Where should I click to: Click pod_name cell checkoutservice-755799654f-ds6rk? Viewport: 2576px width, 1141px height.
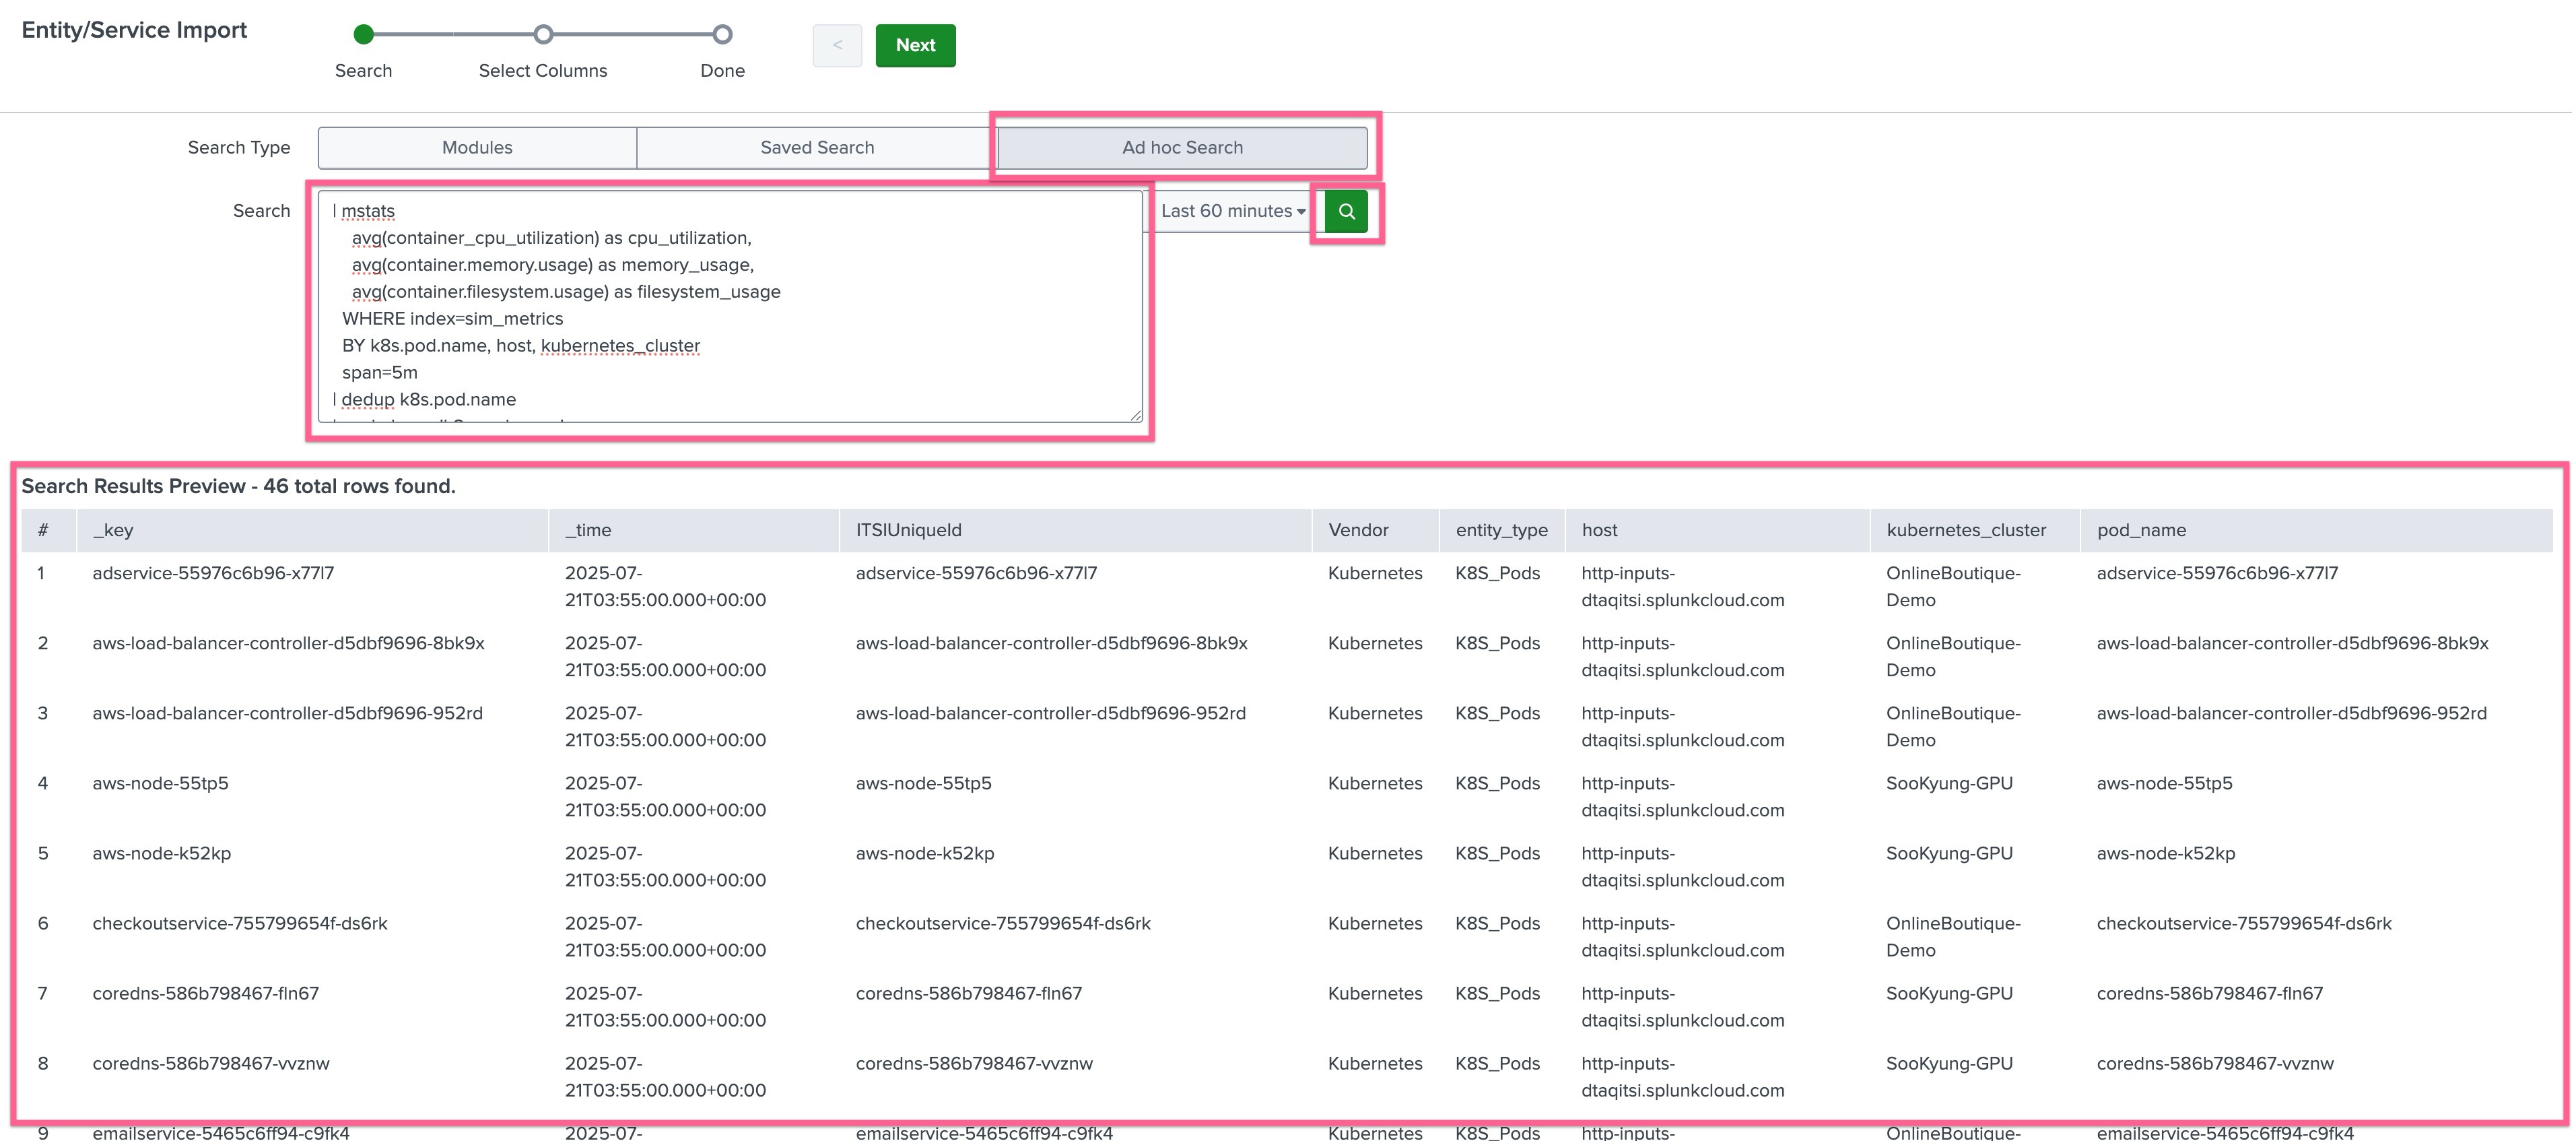pyautogui.click(x=2244, y=923)
